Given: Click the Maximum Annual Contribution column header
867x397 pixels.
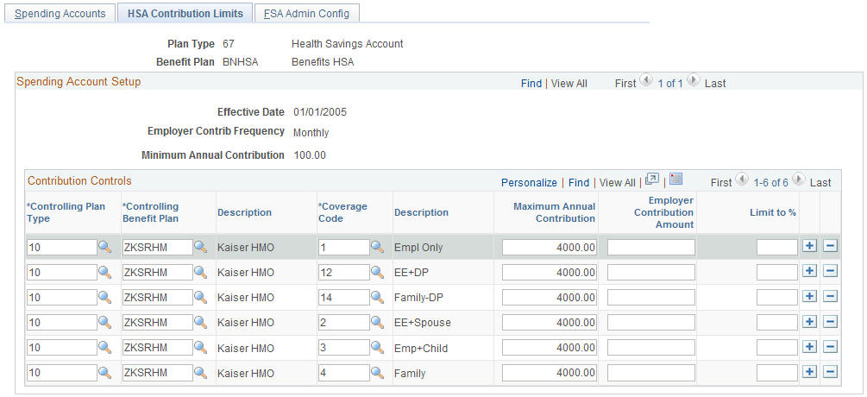Looking at the screenshot, I should pyautogui.click(x=554, y=212).
